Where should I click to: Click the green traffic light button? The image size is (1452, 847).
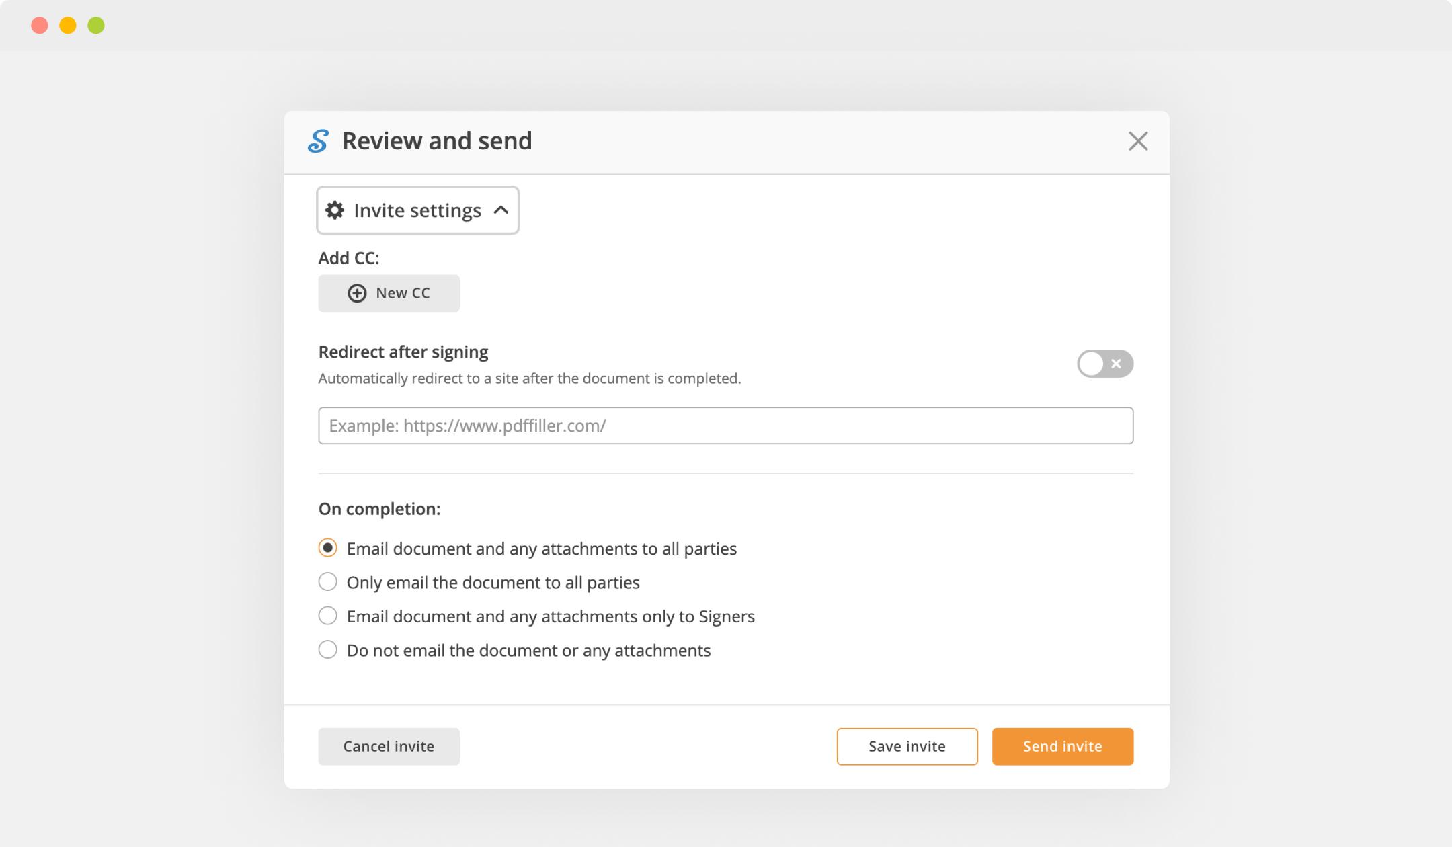[97, 25]
